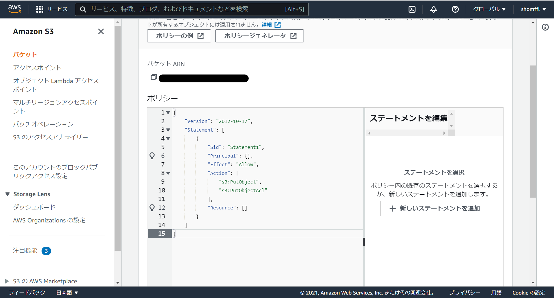Viewport: 554px width, 298px height.
Task: Click the main page scroll-down arrow
Action: 533,283
